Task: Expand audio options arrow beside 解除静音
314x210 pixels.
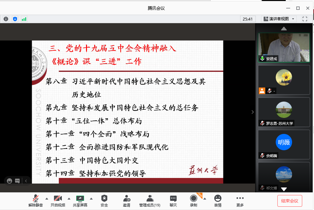Action: click(46, 198)
